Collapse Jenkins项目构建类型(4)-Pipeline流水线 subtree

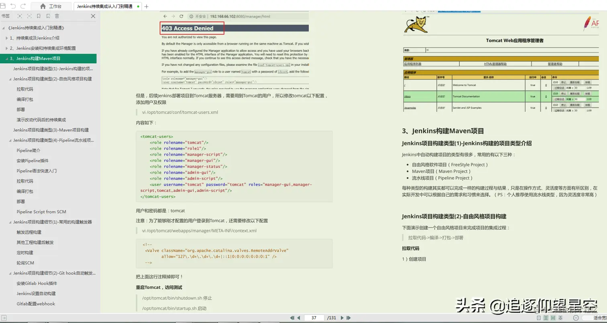tap(10, 140)
